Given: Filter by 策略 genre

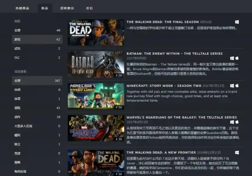Looking at the screenshot, I should click(x=37, y=162).
